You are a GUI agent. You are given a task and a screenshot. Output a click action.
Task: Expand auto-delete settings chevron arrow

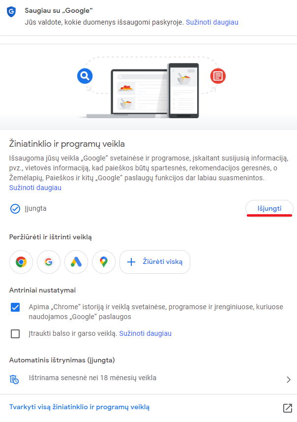(x=289, y=380)
